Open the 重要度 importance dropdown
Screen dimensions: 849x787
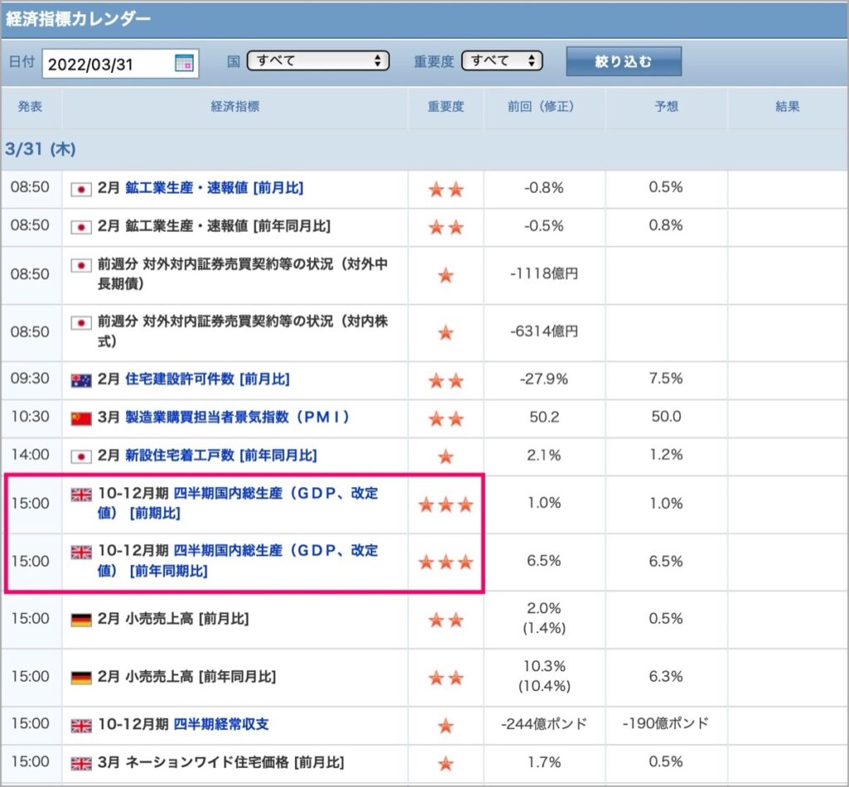pos(502,60)
